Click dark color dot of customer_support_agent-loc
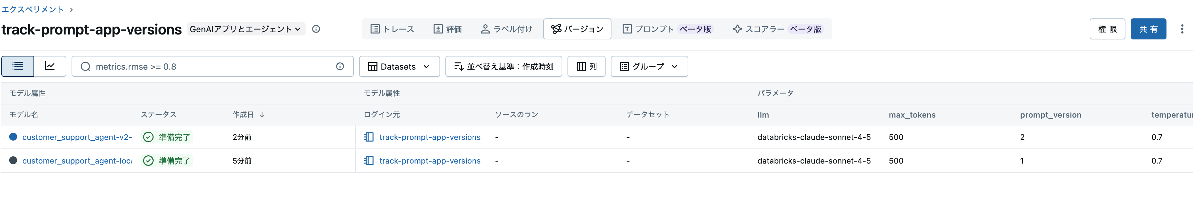The width and height of the screenshot is (1198, 201). (13, 161)
